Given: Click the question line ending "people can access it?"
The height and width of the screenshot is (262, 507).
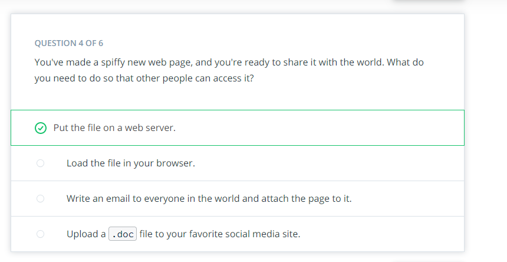Looking at the screenshot, I should click(x=144, y=78).
